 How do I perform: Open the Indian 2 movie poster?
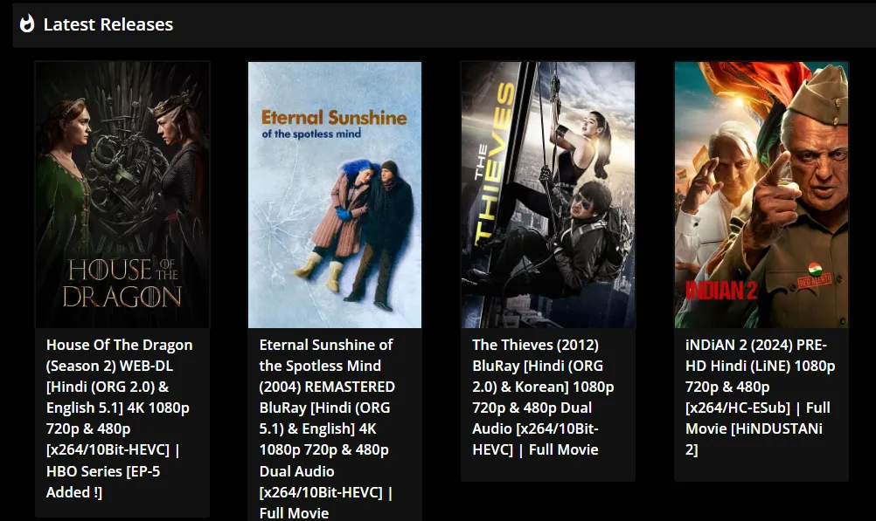pos(761,195)
